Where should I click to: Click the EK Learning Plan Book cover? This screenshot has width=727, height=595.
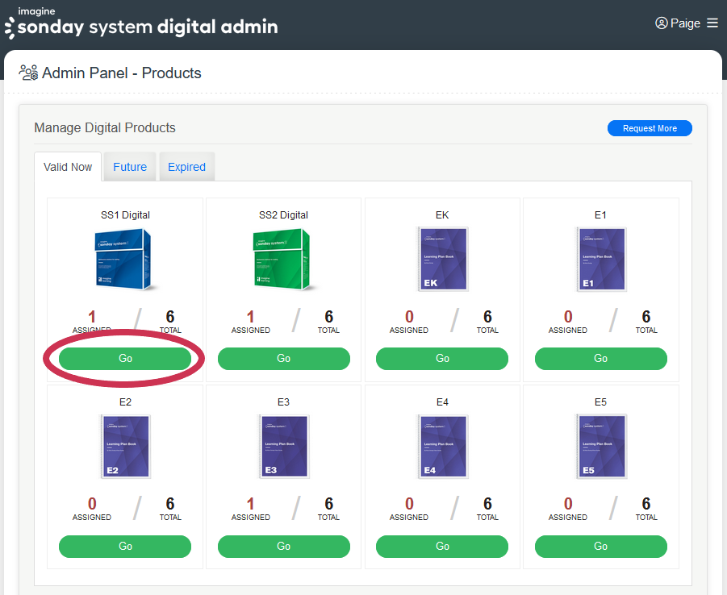pyautogui.click(x=442, y=259)
